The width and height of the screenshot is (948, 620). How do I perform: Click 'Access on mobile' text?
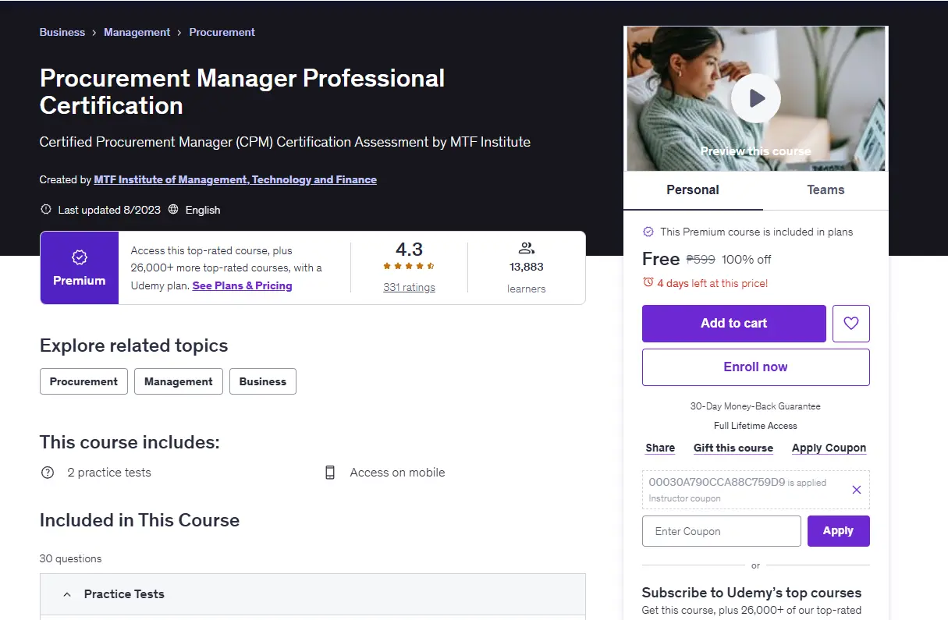[397, 473]
